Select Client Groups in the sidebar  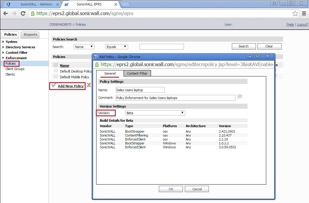coord(15,69)
